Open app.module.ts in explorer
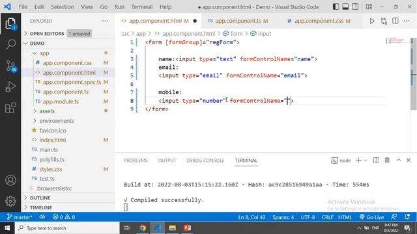The height and width of the screenshot is (234, 417). pyautogui.click(x=61, y=101)
